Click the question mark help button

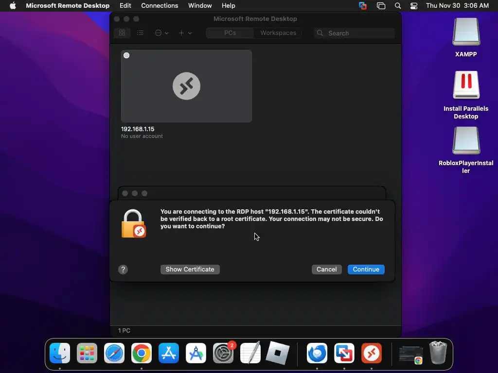(123, 270)
